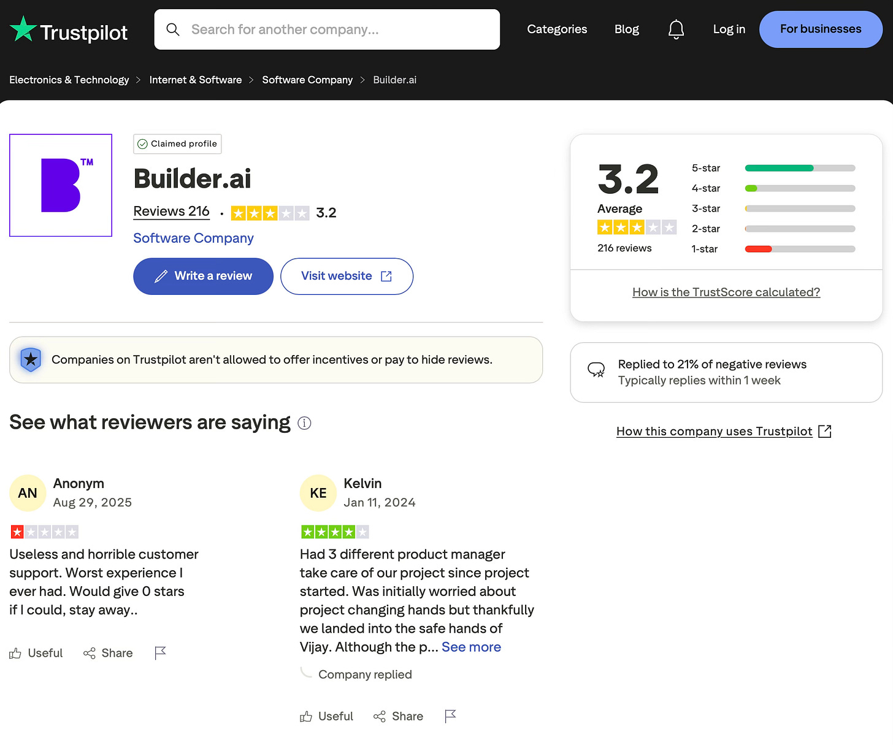Image resolution: width=893 pixels, height=745 pixels.
Task: Click the info icon beside reviewers heading
Action: [x=304, y=423]
